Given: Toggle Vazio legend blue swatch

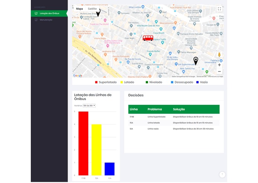Looking at the screenshot, I should [197, 82].
